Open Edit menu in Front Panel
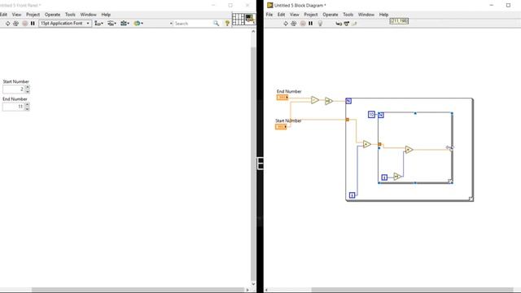521x293 pixels. 3,15
